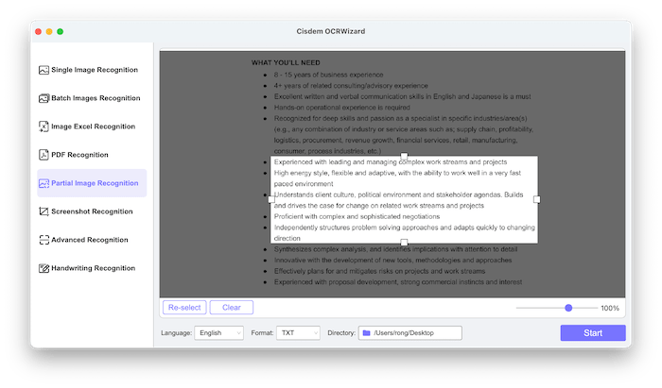Click the Partial Image Recognition icon

44,183
